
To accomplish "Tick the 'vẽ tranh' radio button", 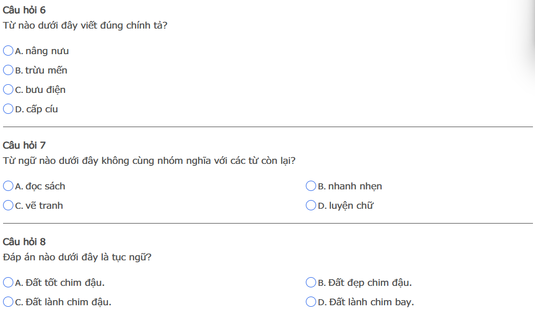I will tap(8, 205).
